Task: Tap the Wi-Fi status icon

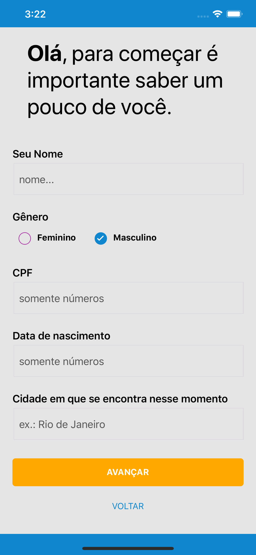Action: coord(217,14)
